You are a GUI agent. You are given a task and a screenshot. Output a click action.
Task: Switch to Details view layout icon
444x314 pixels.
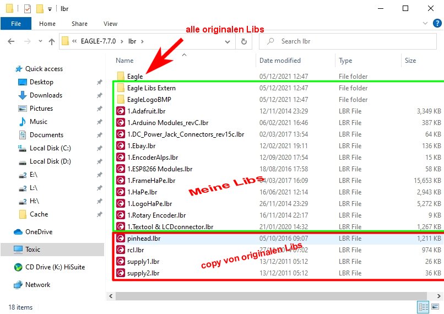click(424, 307)
